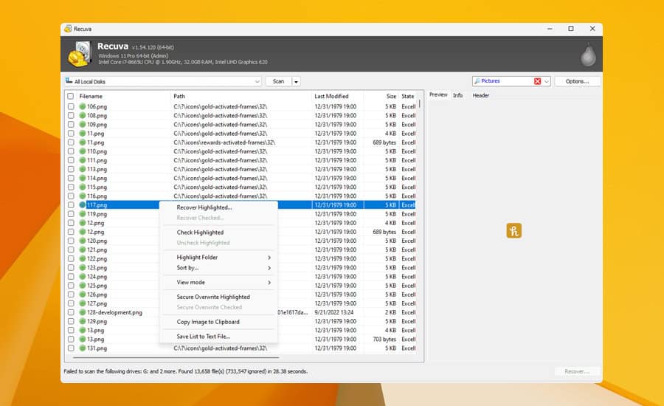Screen dimensions: 664x406
Task: Select Copy Image to Clipboard
Action: coord(218,322)
